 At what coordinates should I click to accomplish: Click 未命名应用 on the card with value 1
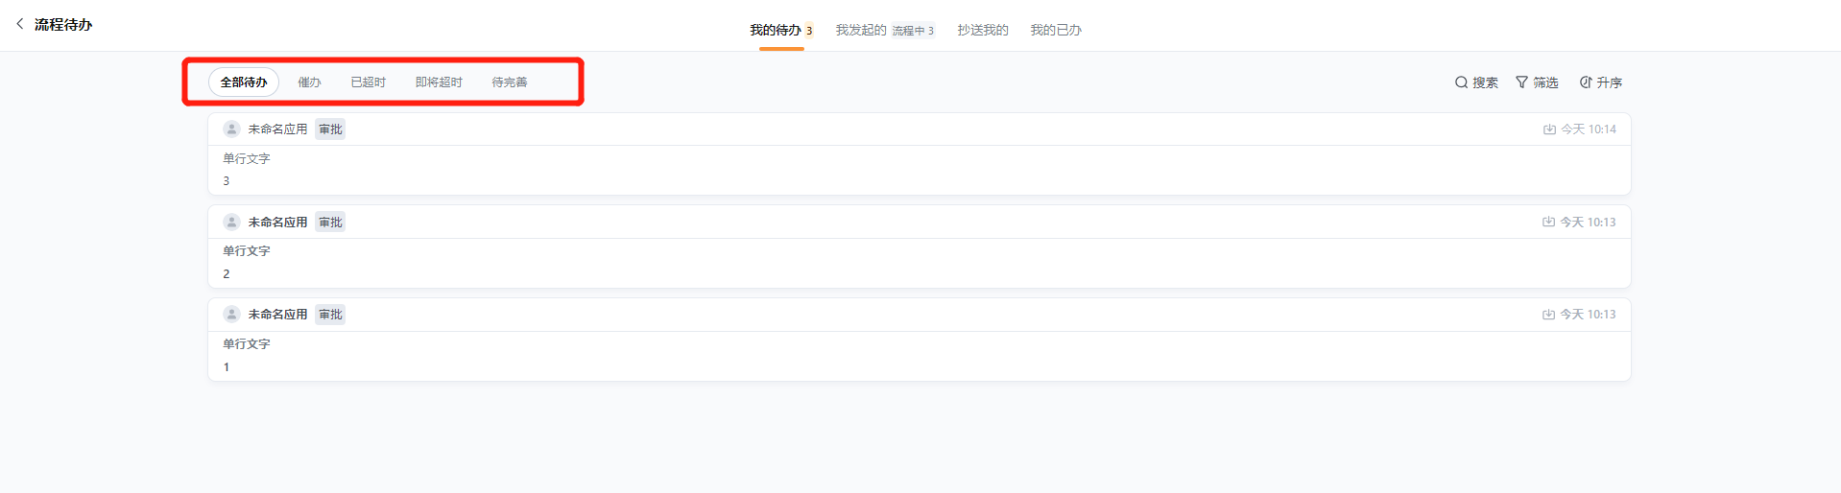pyautogui.click(x=277, y=314)
